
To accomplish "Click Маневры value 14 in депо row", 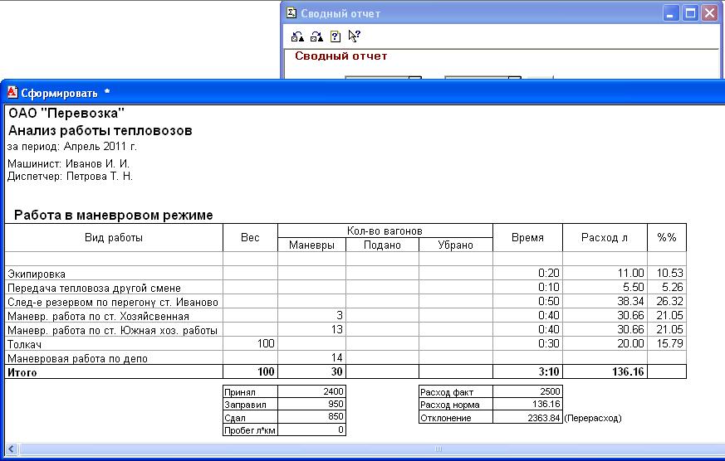I will (x=337, y=357).
